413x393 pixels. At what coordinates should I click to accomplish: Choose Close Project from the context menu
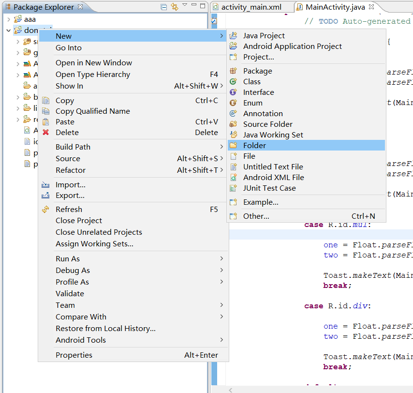coord(133,220)
